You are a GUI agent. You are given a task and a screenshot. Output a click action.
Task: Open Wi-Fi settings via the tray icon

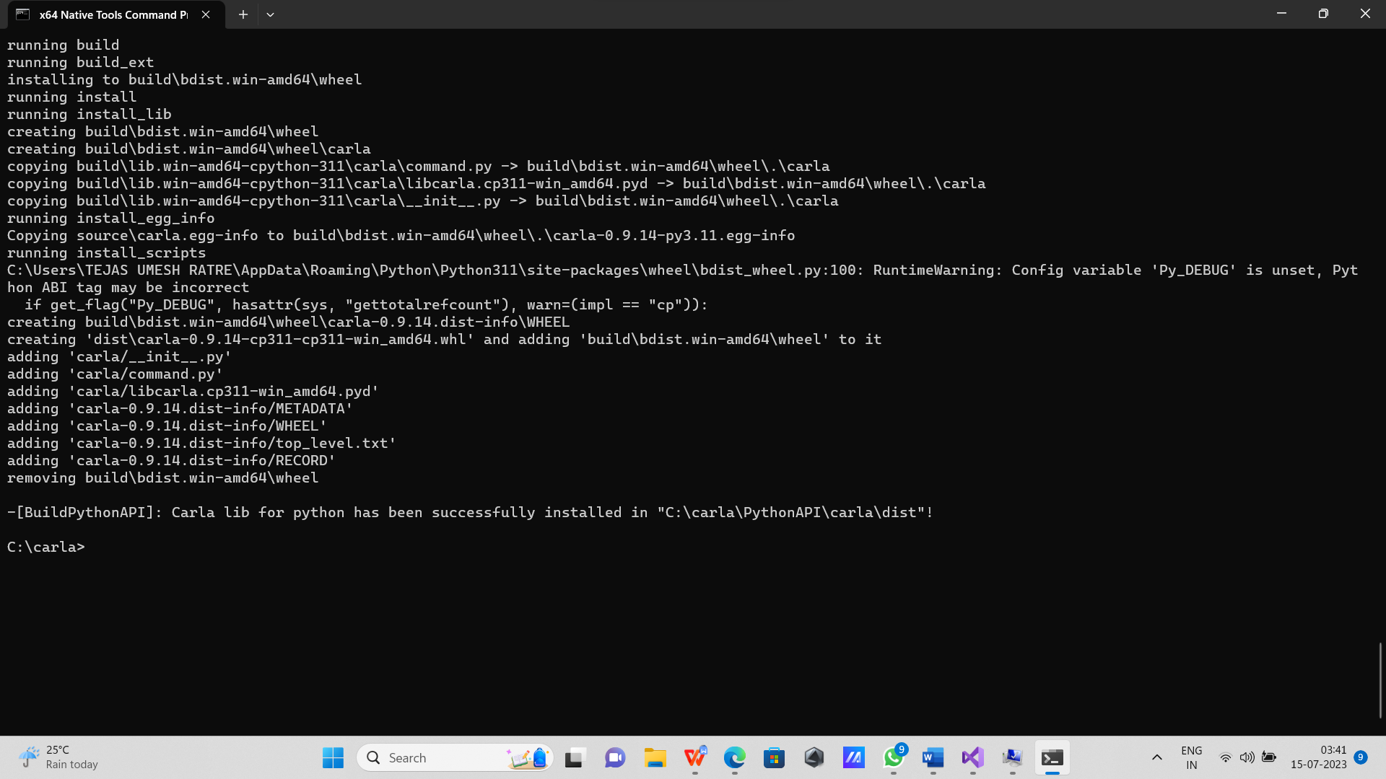tap(1225, 757)
